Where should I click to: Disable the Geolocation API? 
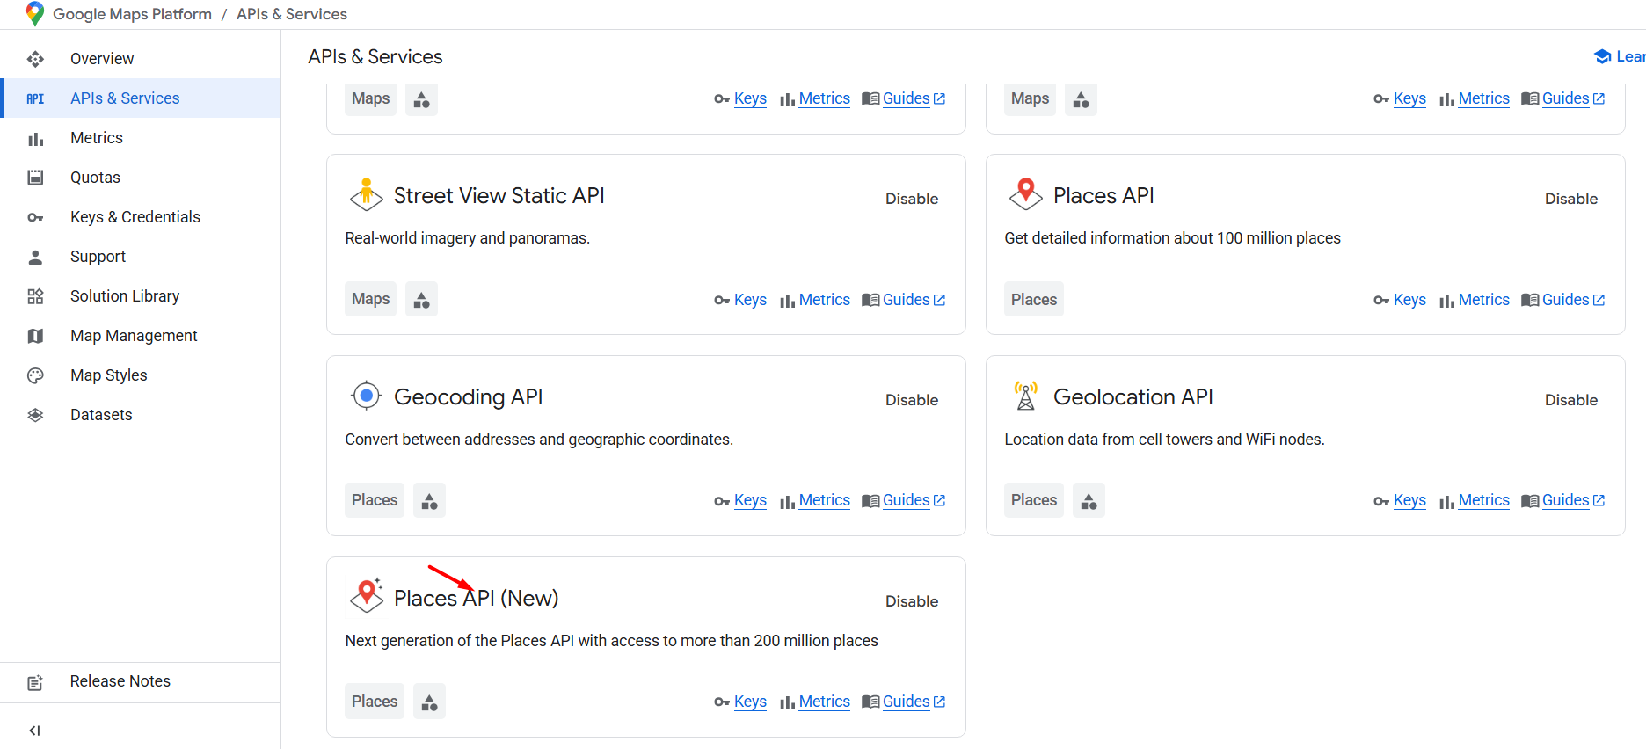tap(1570, 400)
